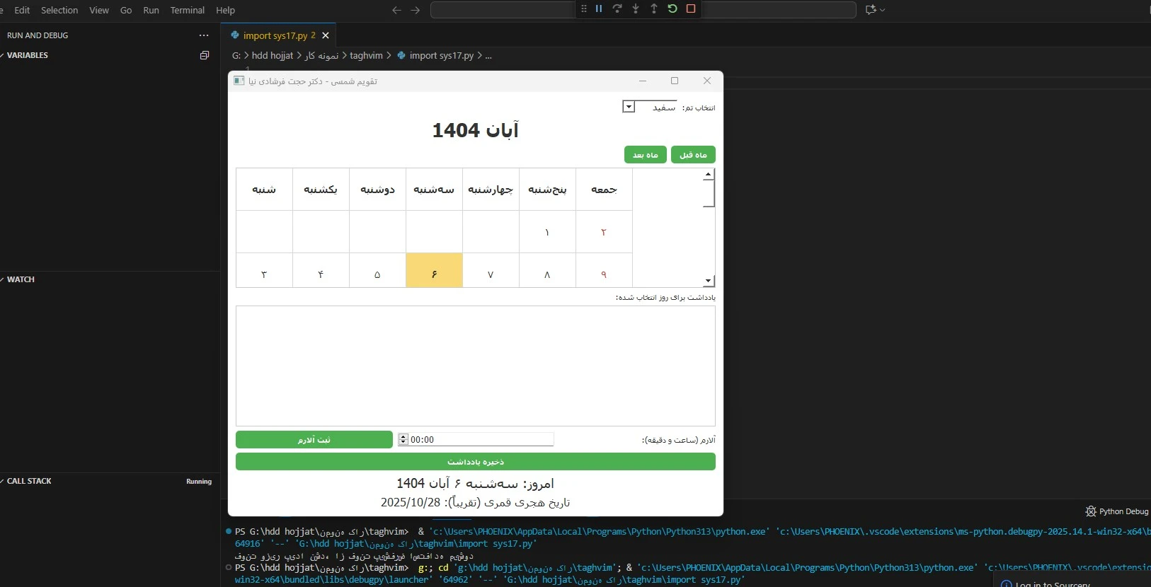
Task: Open the Terminal menu
Action: pyautogui.click(x=187, y=10)
